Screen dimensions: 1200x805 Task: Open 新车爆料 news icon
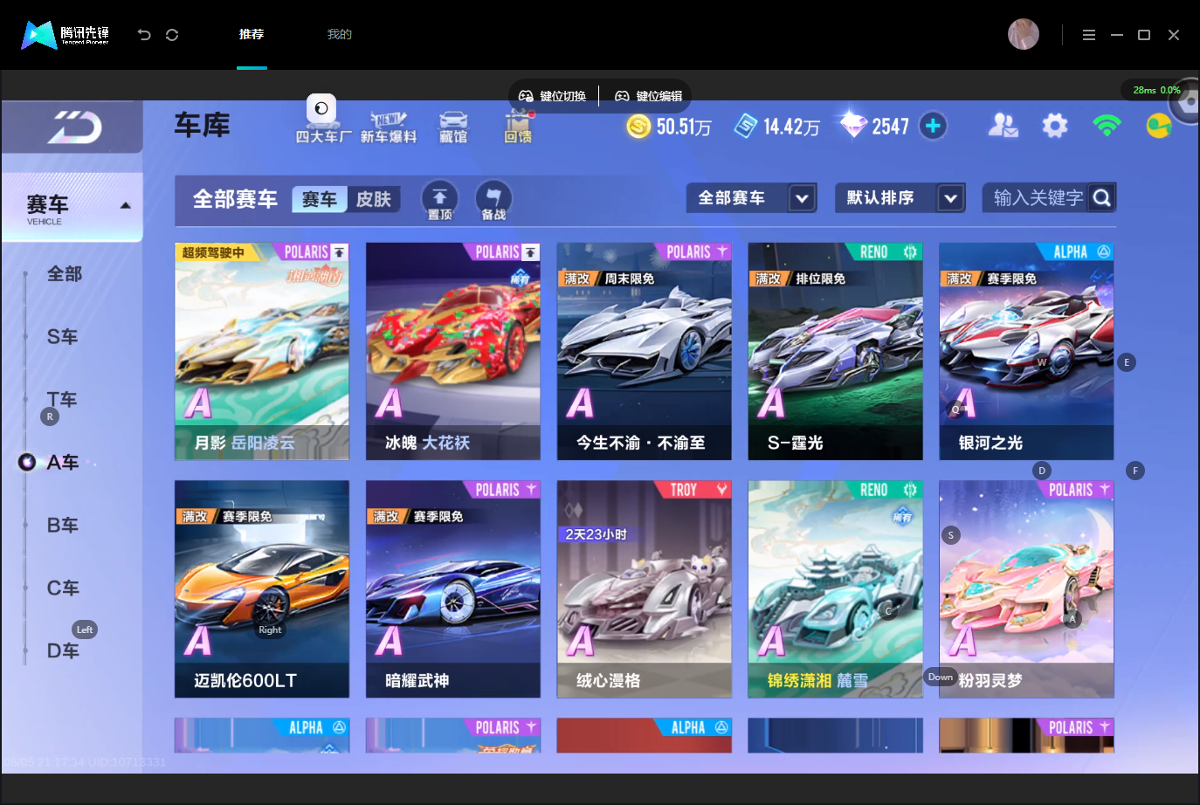click(x=389, y=127)
